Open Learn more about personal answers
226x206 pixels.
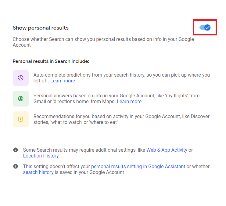coord(129,102)
